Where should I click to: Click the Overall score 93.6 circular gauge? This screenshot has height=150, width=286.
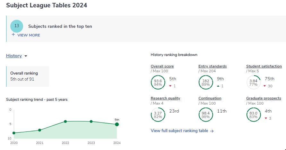tap(158, 83)
